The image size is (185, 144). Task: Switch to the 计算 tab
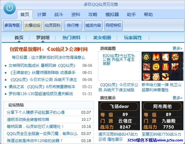tap(42, 14)
